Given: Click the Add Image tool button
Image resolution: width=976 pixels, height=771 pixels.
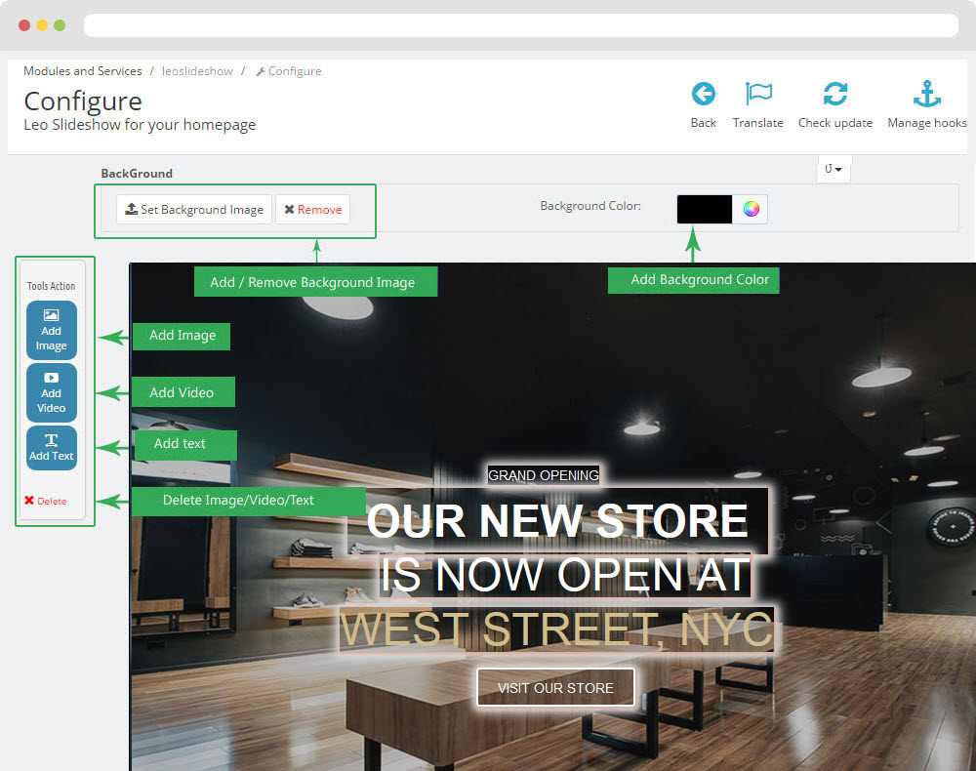Looking at the screenshot, I should click(52, 331).
